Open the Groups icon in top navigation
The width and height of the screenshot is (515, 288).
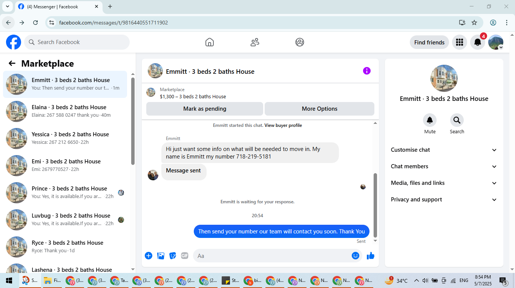coord(300,42)
